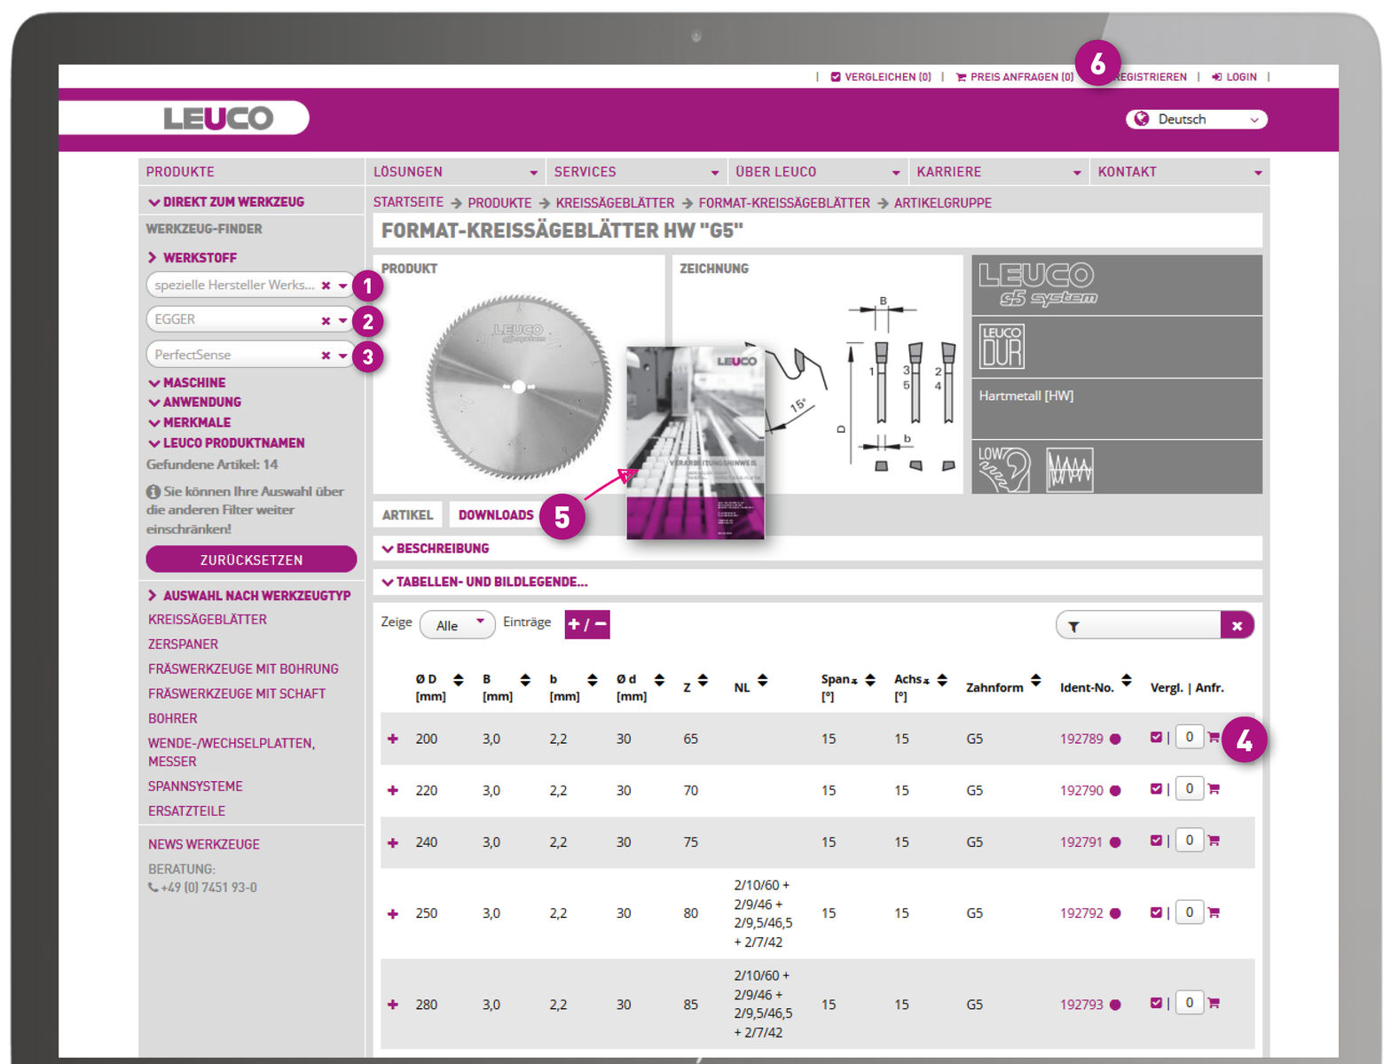Toggle expand/collapse all rows +/- button
Screen dimensions: 1391x1064
[x=587, y=624]
